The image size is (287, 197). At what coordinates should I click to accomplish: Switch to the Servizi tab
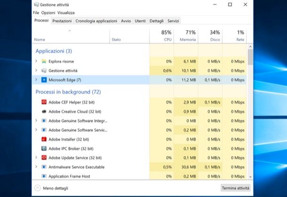point(173,21)
